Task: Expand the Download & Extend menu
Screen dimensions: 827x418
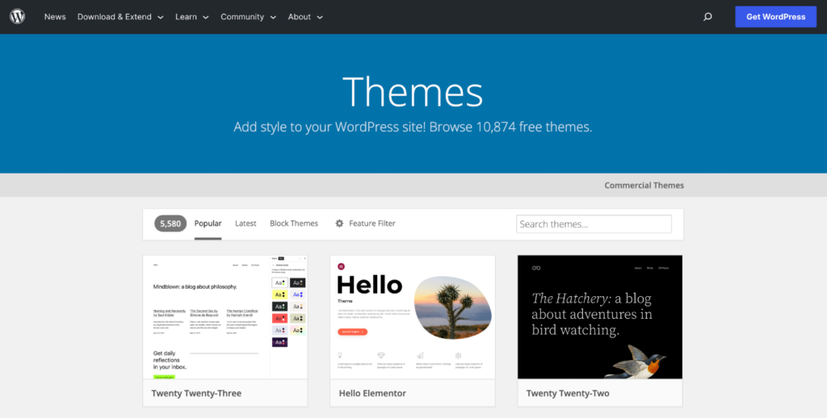Action: [120, 17]
